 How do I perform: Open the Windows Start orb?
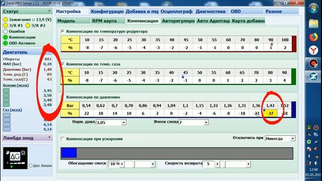click(313, 9)
